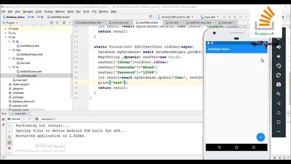Open main.dart run configuration dropdown
The width and height of the screenshot is (291, 164).
pos(209,17)
